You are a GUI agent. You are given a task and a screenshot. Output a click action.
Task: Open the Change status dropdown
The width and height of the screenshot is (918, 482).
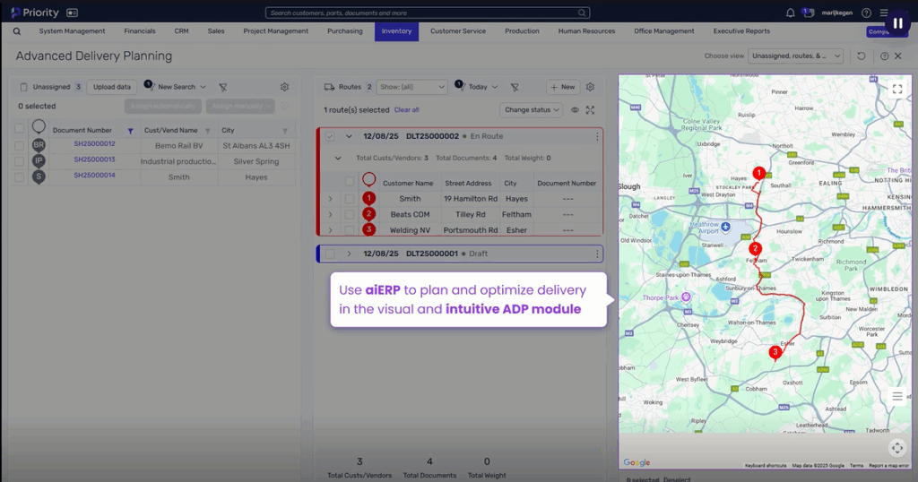point(532,110)
